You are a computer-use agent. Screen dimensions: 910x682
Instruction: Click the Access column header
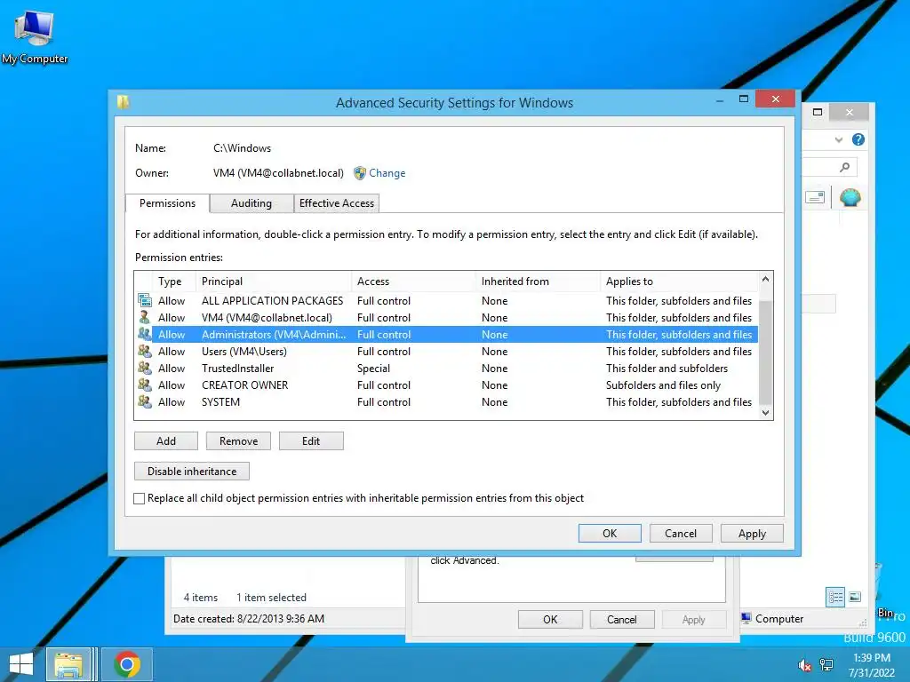point(413,282)
